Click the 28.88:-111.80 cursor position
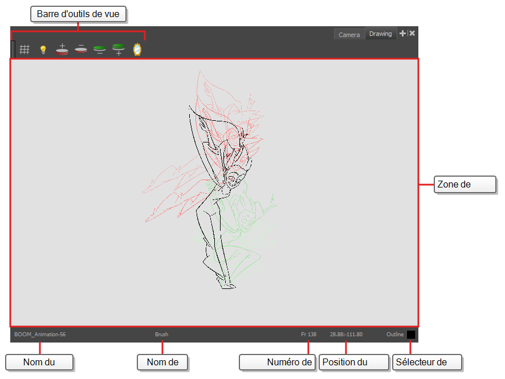Image resolution: width=505 pixels, height=379 pixels. [x=346, y=334]
